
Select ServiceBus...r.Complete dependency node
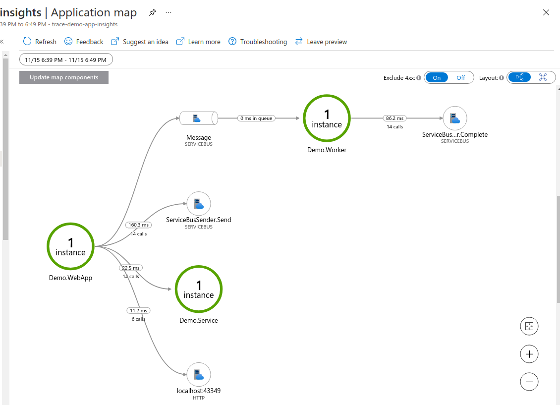tap(455, 118)
